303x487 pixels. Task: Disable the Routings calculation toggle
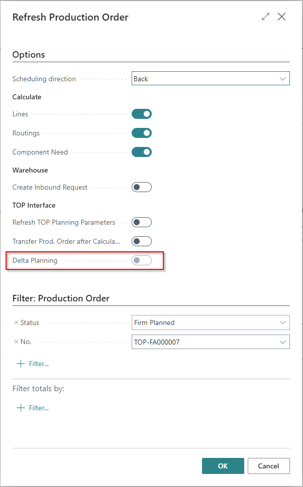coord(142,133)
